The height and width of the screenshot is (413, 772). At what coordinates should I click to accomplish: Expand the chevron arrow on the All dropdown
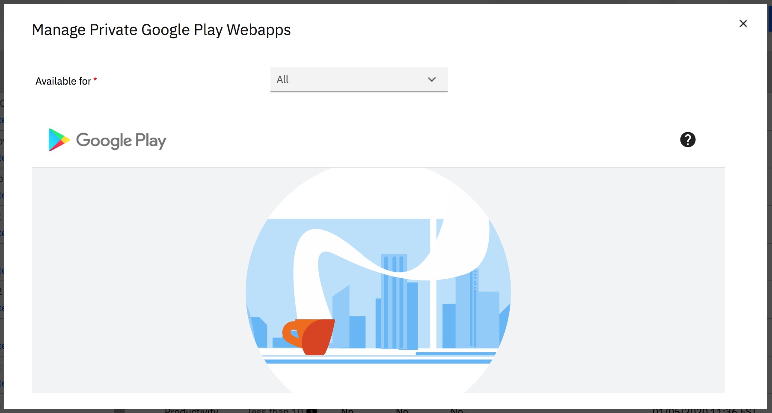(x=432, y=80)
